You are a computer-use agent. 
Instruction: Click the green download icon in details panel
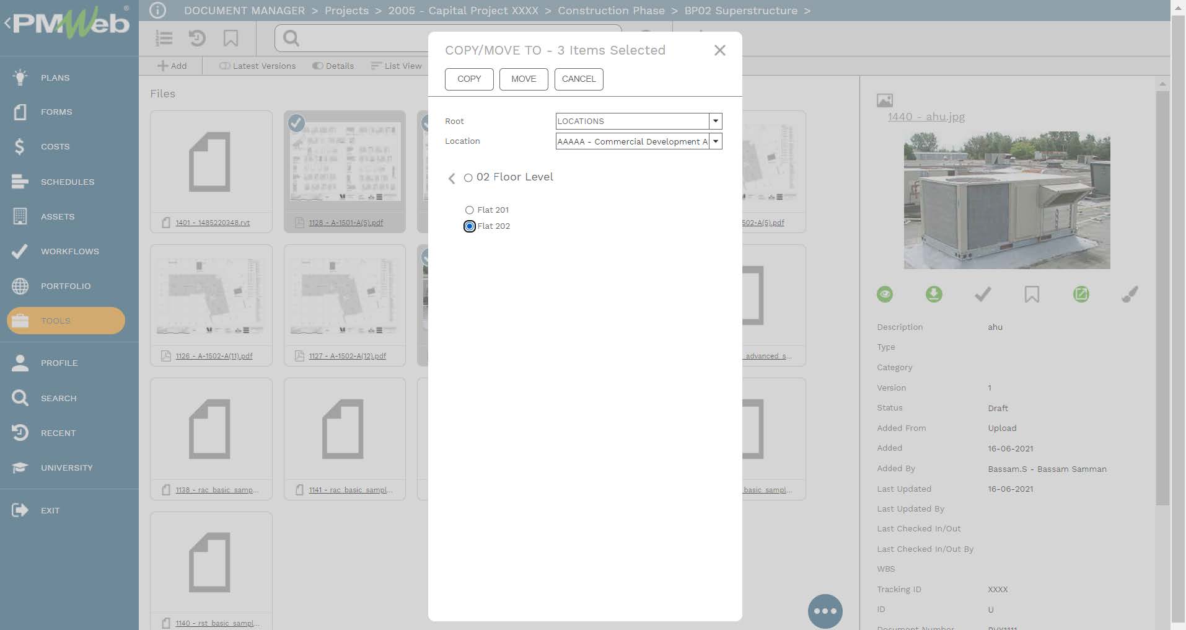[x=933, y=295]
